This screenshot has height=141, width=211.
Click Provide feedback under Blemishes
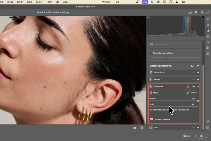[x=162, y=120]
